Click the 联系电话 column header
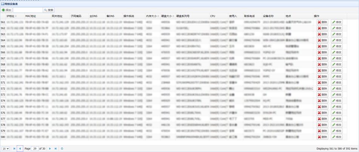Image resolution: width=359 pixels, height=152 pixels. click(x=253, y=16)
